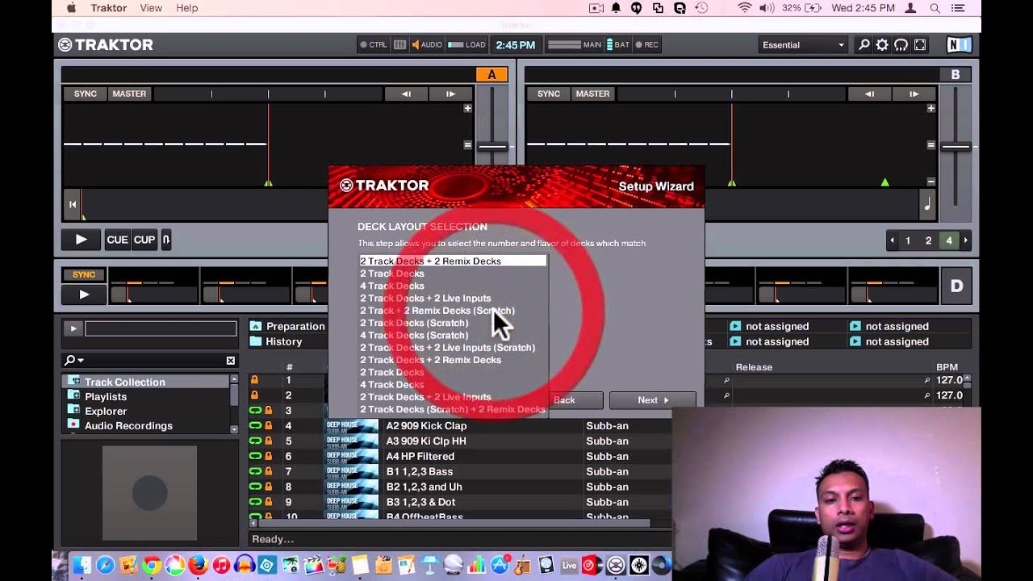Focus Deck B via the B label
The image size is (1033, 581).
click(956, 75)
